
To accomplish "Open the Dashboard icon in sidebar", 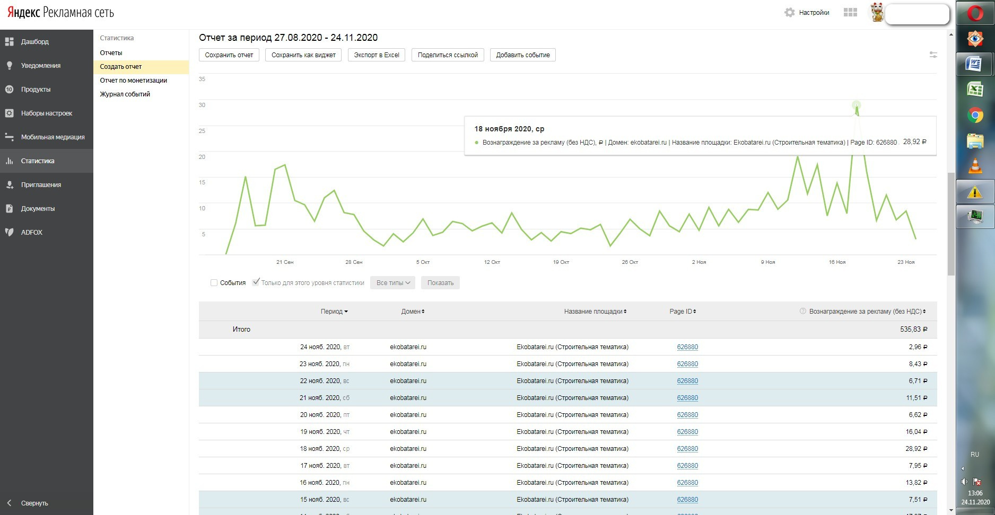I will click(x=9, y=41).
